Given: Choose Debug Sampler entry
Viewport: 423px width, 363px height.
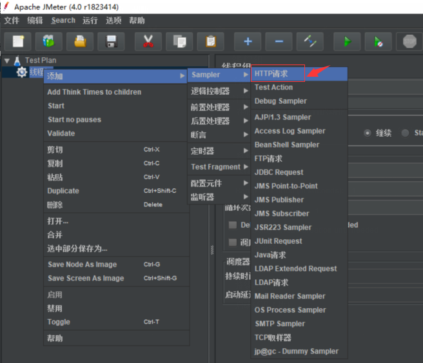Looking at the screenshot, I should [x=299, y=101].
